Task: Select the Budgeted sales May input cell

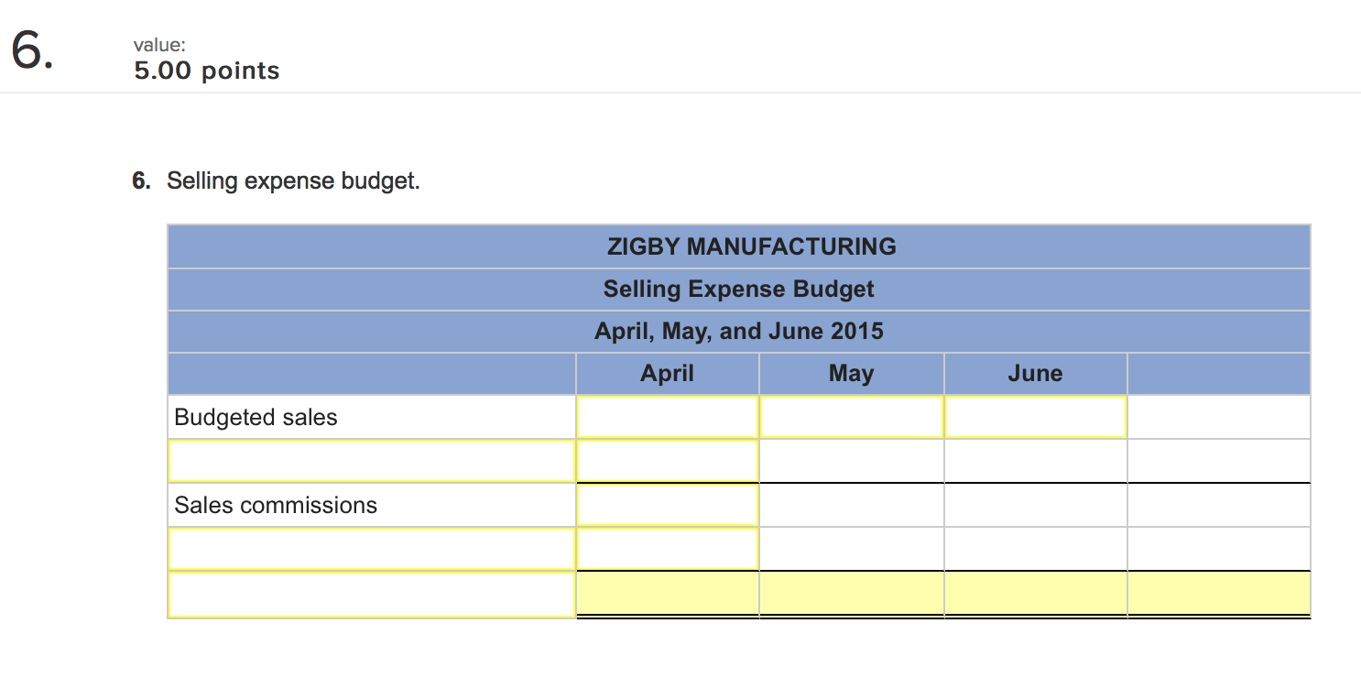Action: (851, 417)
